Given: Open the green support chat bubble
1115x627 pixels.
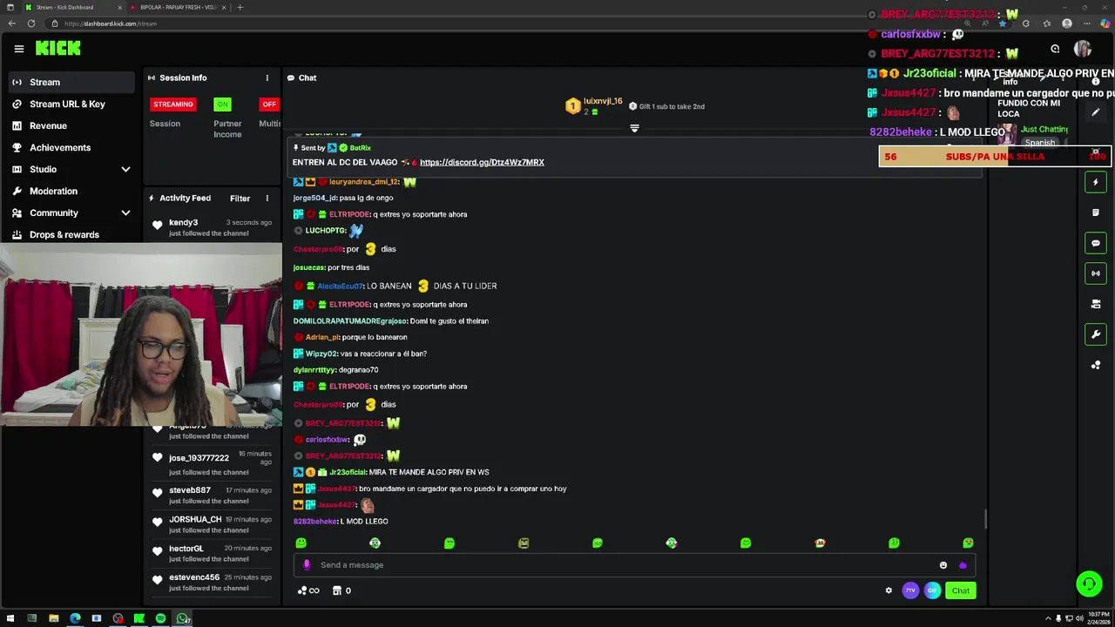Looking at the screenshot, I should (x=1088, y=583).
